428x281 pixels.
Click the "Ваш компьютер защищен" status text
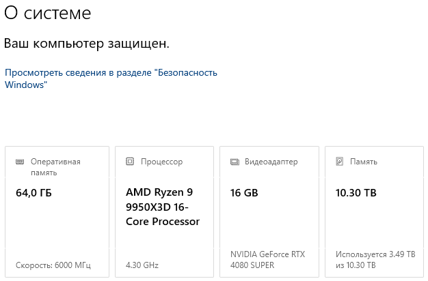point(86,44)
